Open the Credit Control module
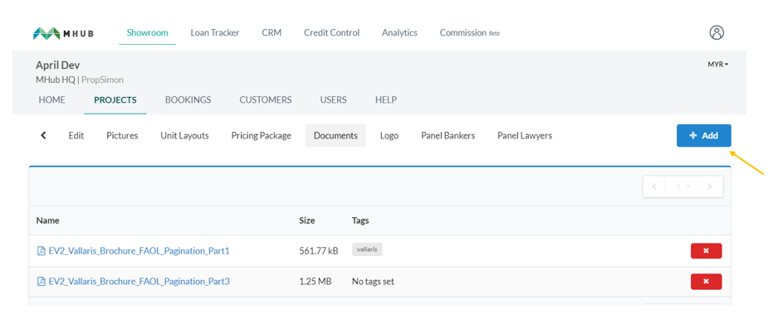The image size is (768, 319). click(331, 33)
